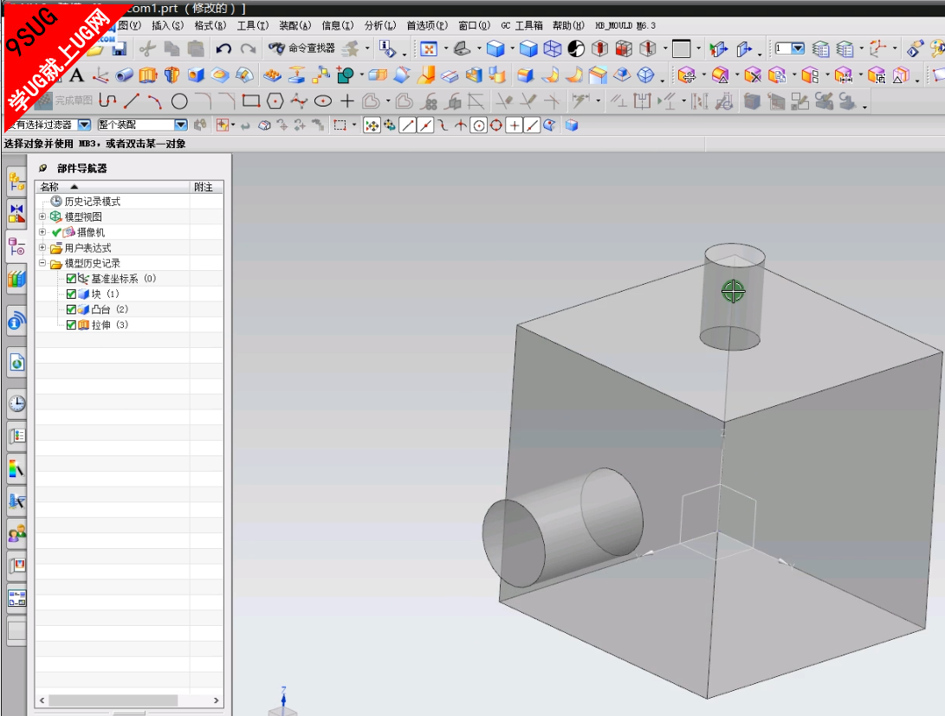Toggle checkbox for 基准坐标系 (0)

pyautogui.click(x=71, y=278)
